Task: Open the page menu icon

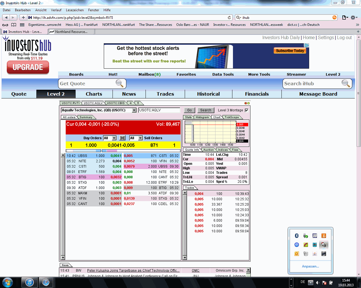Action: pyautogui.click(x=345, y=17)
